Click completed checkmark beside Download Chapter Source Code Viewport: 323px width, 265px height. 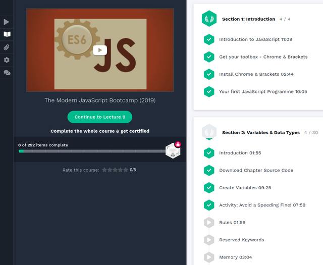pos(209,170)
